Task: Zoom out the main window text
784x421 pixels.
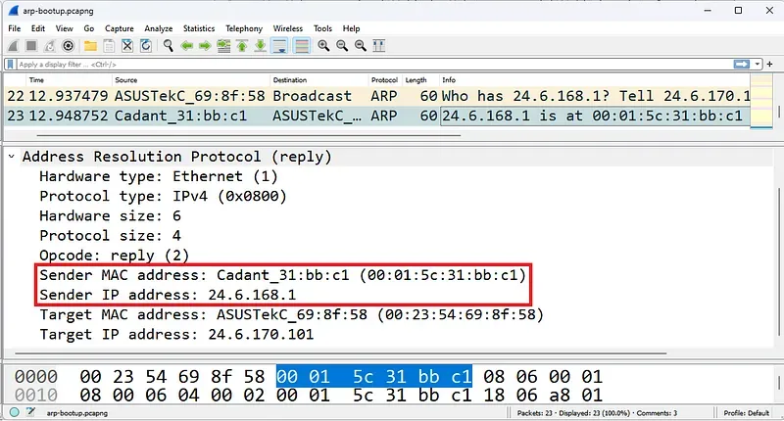Action: (x=342, y=46)
